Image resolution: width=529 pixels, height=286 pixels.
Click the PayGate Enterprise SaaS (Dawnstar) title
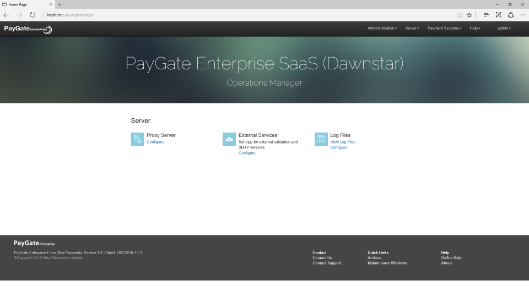[x=264, y=63]
